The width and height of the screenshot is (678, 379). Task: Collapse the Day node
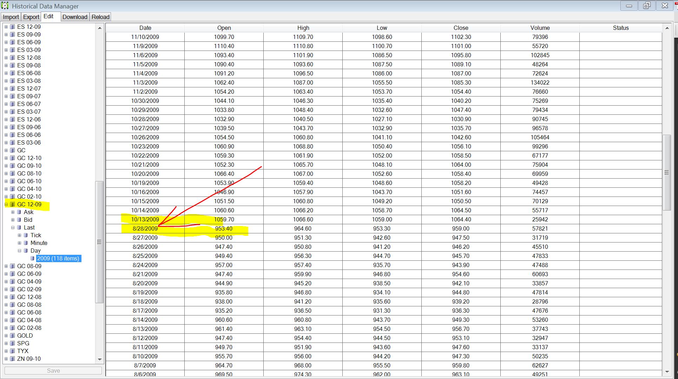click(19, 251)
